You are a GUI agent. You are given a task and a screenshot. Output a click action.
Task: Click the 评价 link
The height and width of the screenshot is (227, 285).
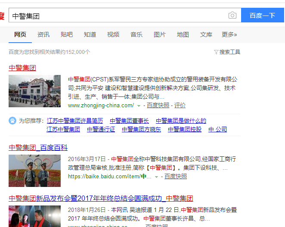(x=180, y=105)
